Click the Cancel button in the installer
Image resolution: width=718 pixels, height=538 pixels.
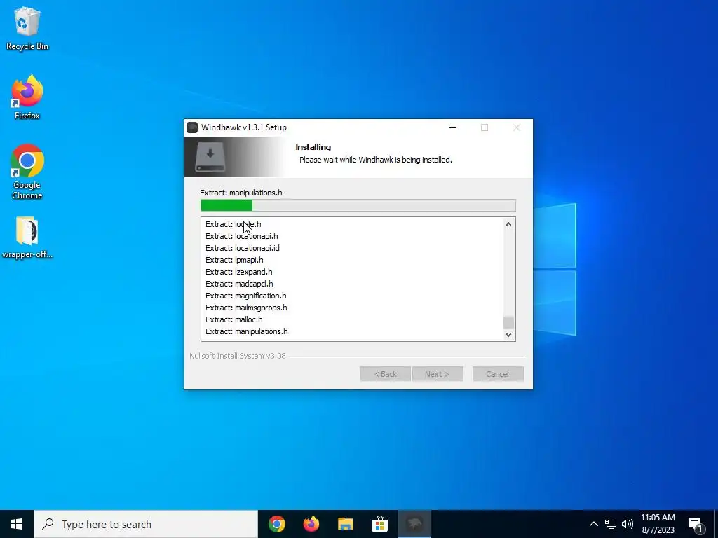coord(498,374)
